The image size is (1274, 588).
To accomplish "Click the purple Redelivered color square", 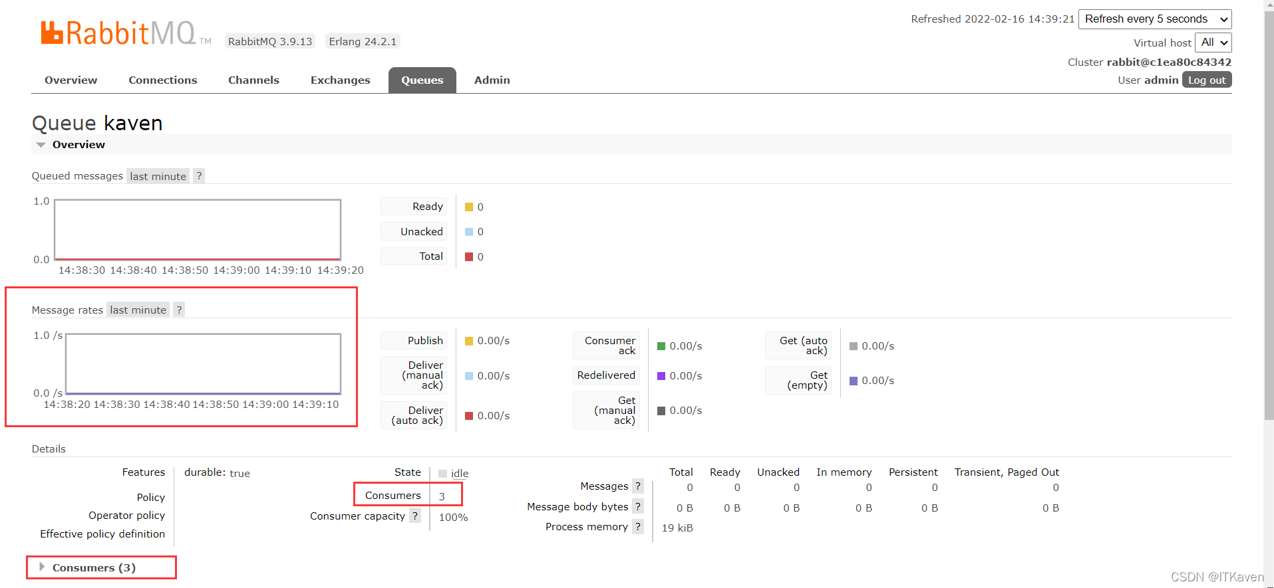I will [x=661, y=376].
